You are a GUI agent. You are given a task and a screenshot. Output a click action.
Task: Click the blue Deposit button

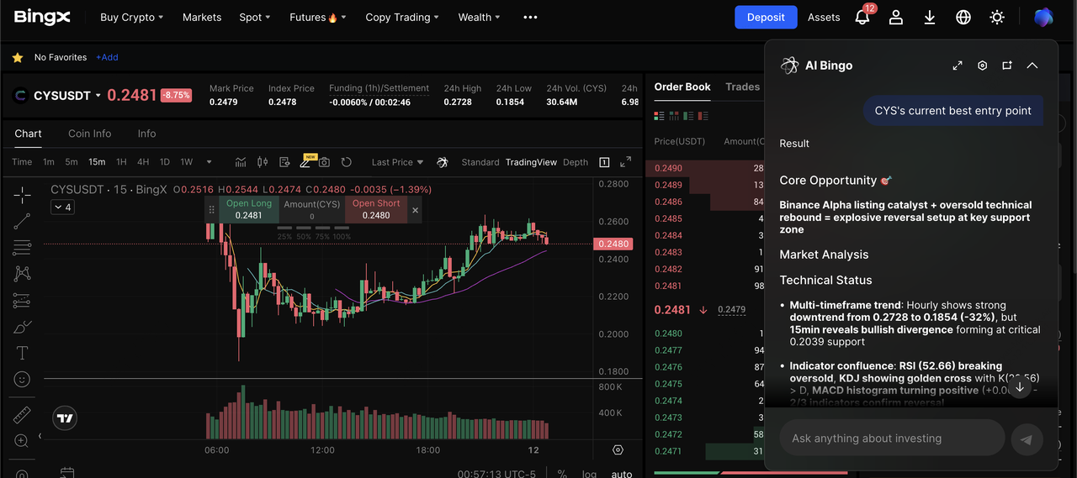tap(766, 17)
